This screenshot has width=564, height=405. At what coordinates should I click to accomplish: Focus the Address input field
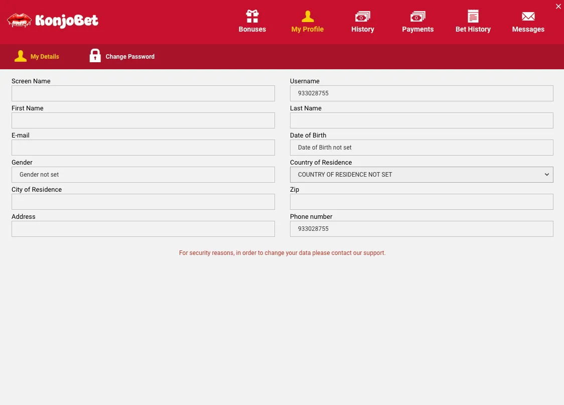143,229
